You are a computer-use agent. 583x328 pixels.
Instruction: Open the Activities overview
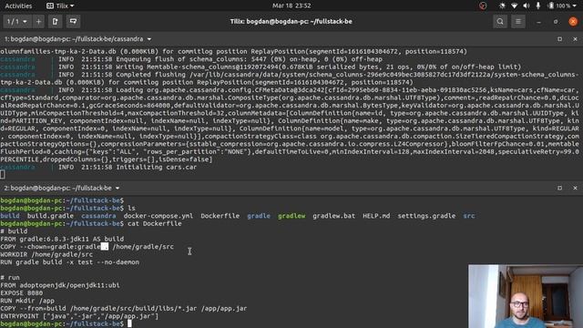tap(18, 5)
